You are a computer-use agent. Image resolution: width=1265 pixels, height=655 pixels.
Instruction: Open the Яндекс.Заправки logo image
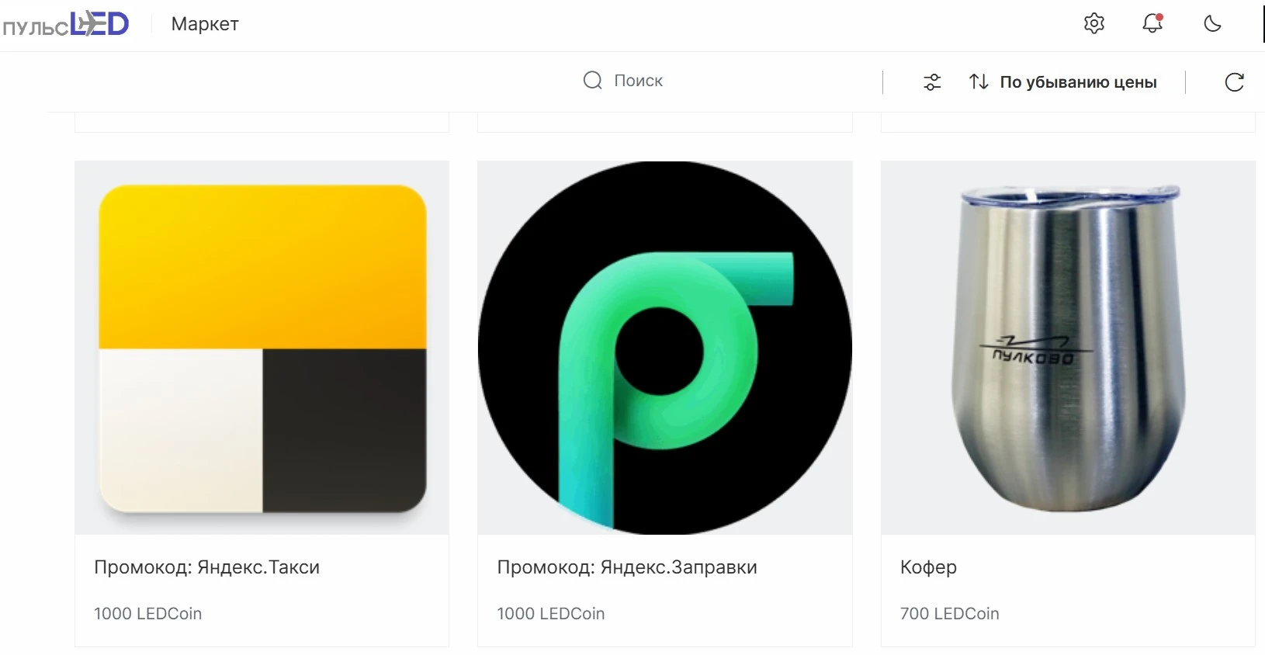point(665,348)
